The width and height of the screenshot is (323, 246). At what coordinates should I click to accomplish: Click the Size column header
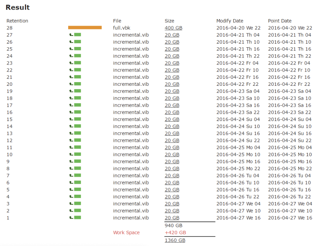tap(169, 21)
